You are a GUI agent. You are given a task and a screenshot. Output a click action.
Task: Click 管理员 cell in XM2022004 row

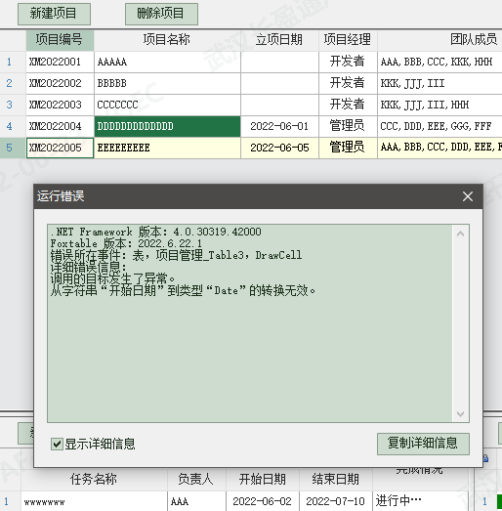[348, 126]
